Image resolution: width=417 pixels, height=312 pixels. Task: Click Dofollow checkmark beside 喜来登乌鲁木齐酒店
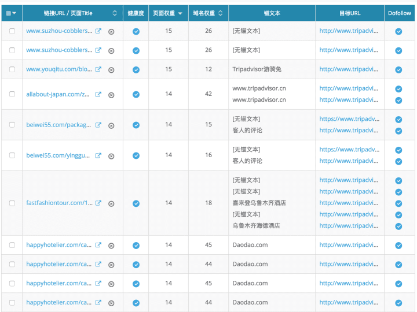pyautogui.click(x=398, y=203)
